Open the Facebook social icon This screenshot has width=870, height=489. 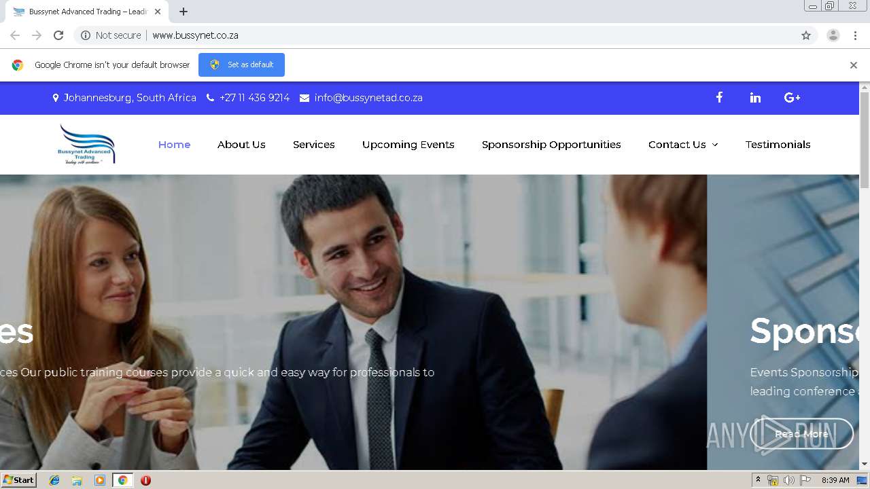tap(719, 98)
